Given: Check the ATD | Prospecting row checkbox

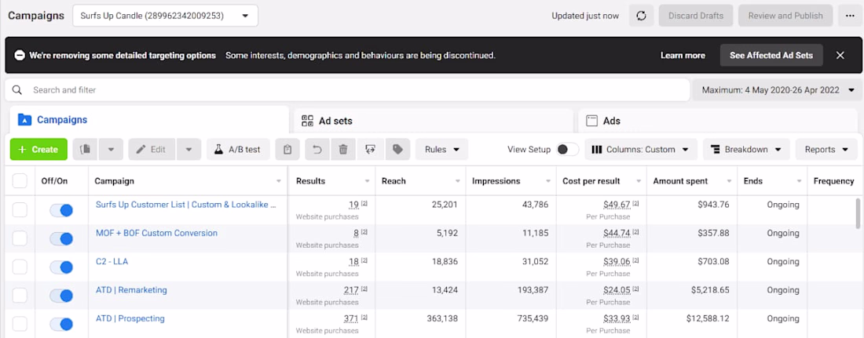Looking at the screenshot, I should point(20,324).
